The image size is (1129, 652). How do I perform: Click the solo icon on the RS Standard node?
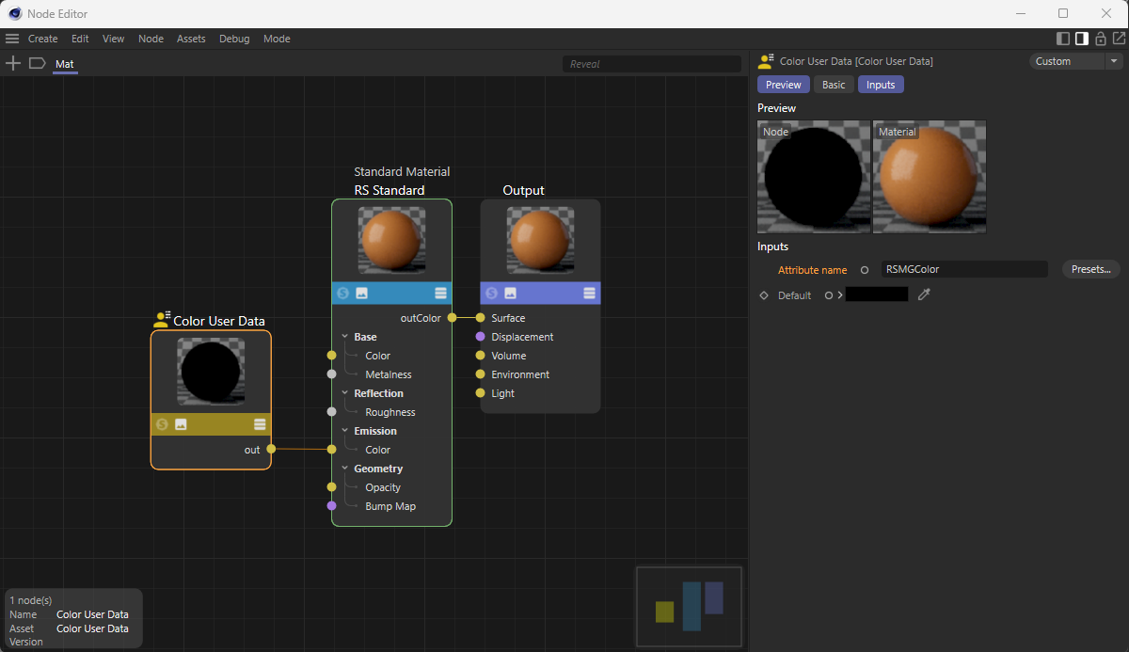point(343,294)
